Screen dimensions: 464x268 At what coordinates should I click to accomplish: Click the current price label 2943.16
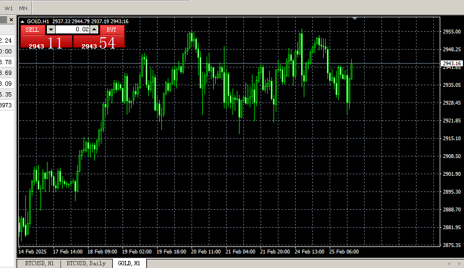452,63
